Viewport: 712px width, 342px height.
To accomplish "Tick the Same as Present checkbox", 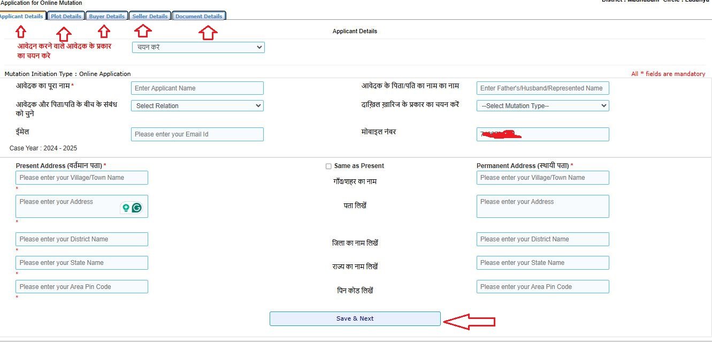I will tap(328, 166).
